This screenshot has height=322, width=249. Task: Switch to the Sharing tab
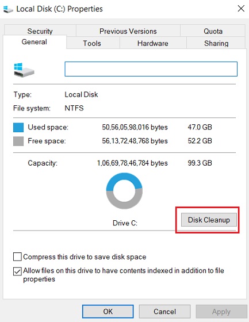click(x=216, y=43)
